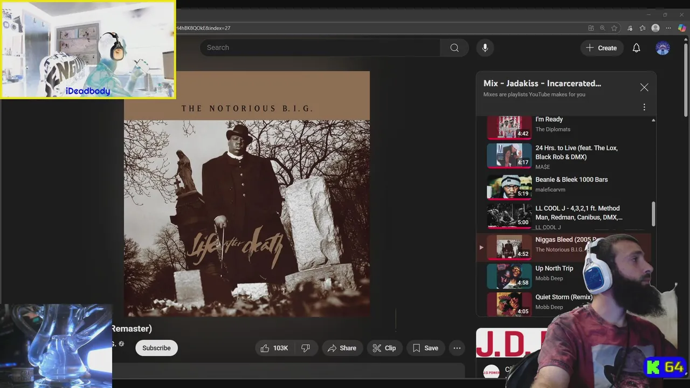Click the J.D. Power advertiser logo
Screen dimensions: 690x388
click(491, 371)
